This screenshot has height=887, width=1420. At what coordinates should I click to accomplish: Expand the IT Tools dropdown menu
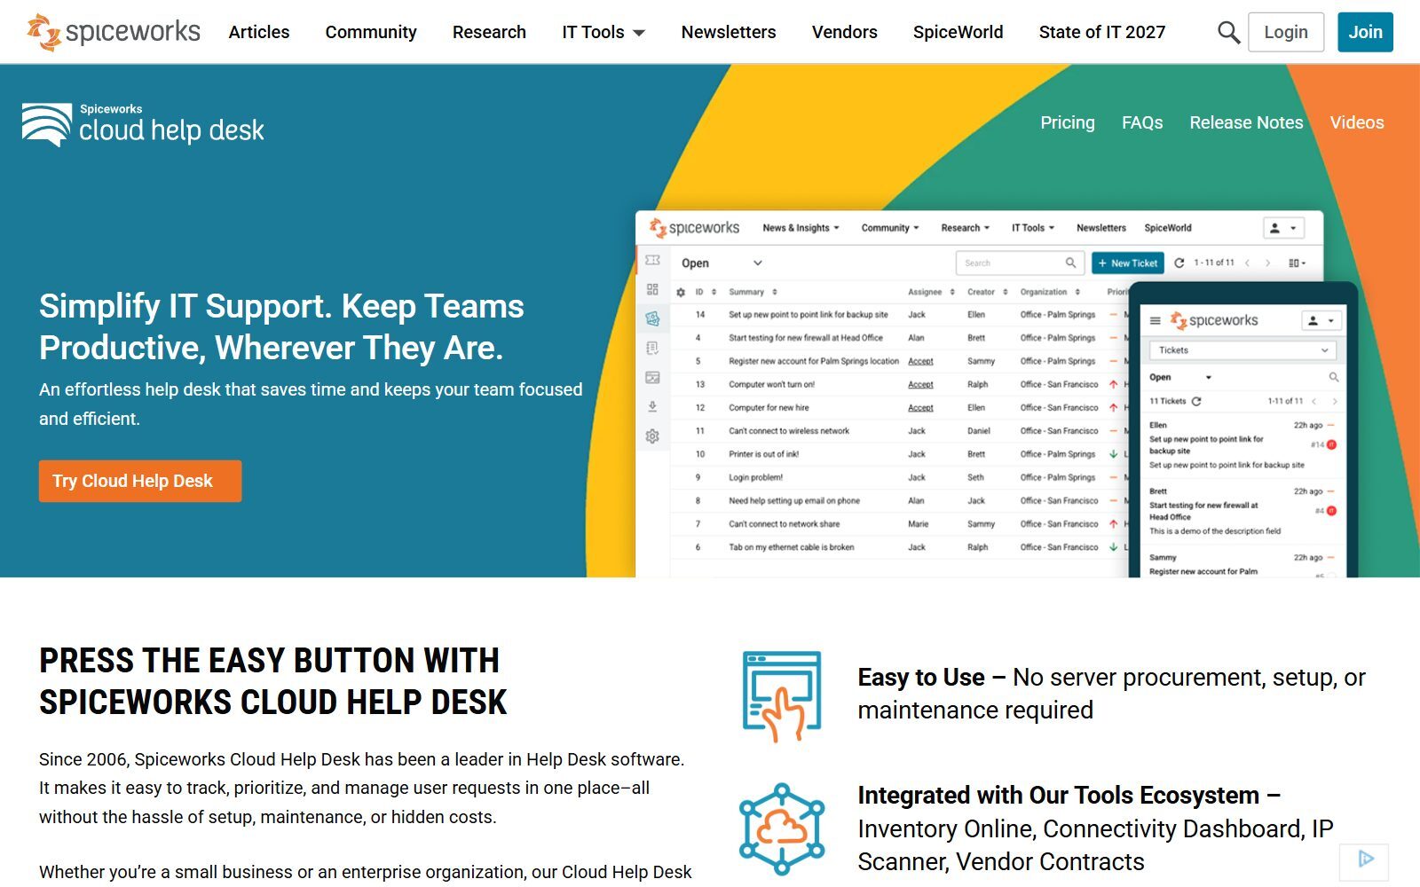tap(603, 32)
